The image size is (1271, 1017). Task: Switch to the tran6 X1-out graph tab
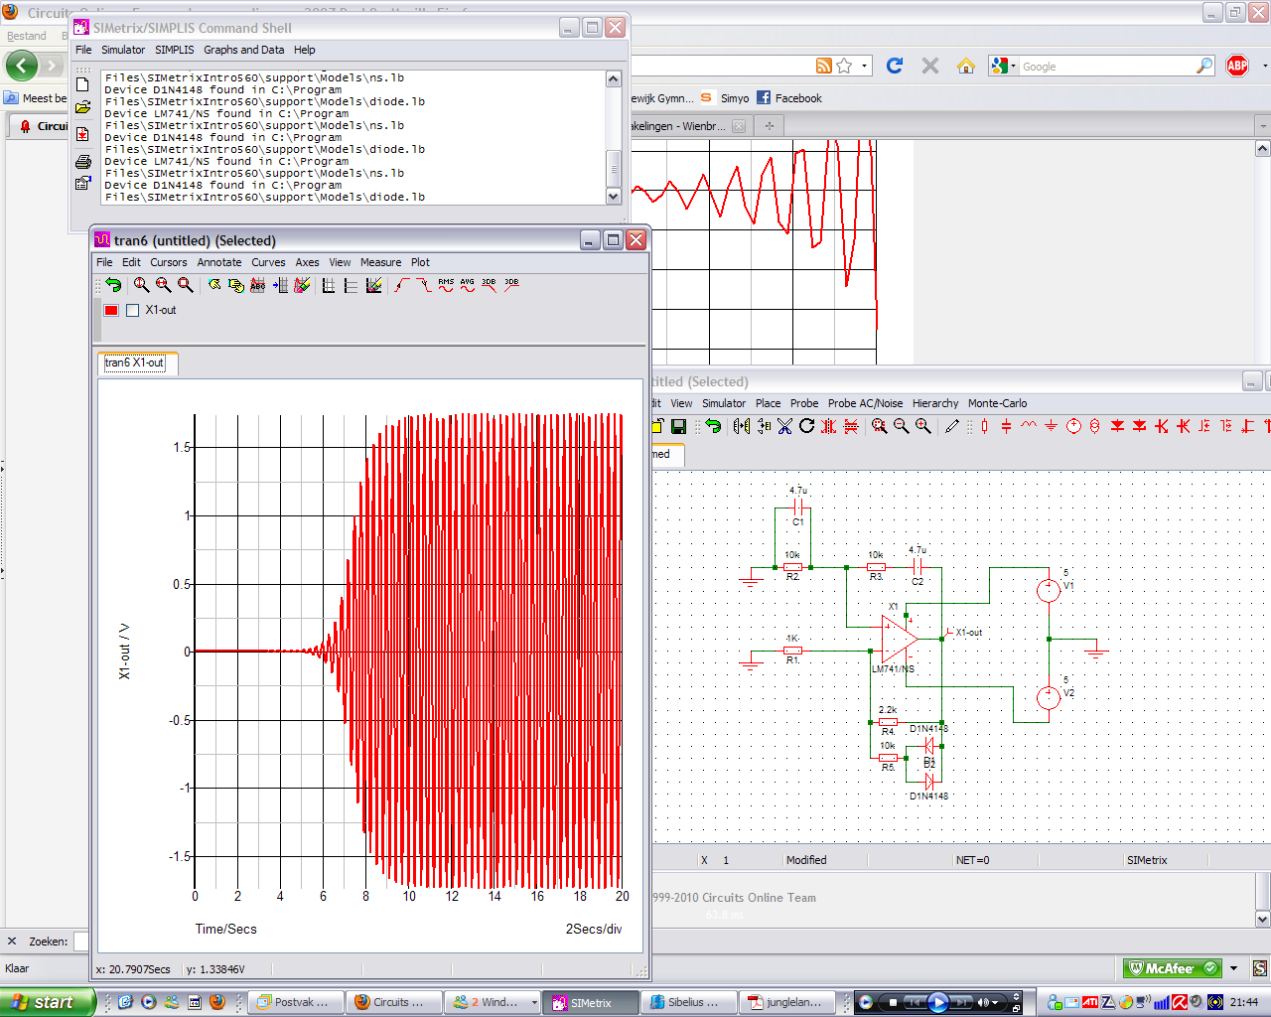[x=136, y=363]
